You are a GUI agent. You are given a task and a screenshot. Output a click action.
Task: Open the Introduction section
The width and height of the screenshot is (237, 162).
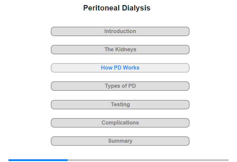pyautogui.click(x=120, y=31)
